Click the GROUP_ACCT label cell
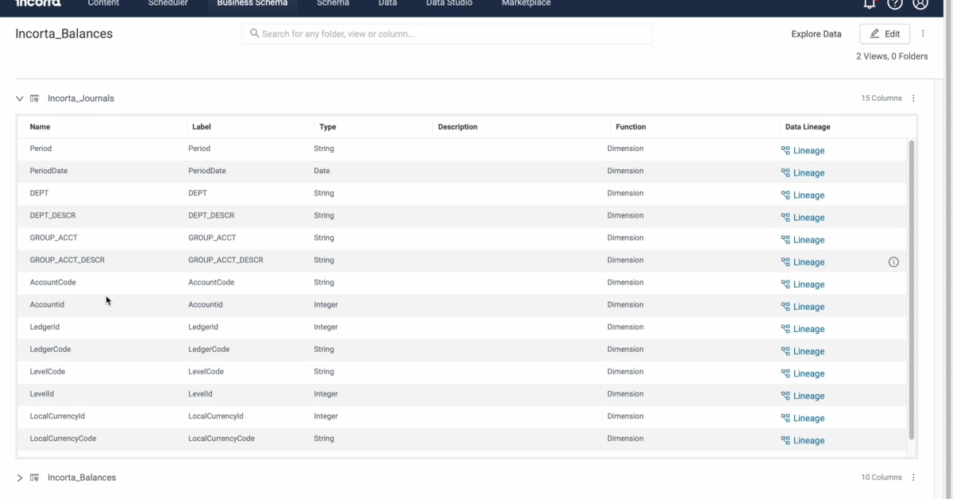Image resolution: width=953 pixels, height=499 pixels. [212, 238]
